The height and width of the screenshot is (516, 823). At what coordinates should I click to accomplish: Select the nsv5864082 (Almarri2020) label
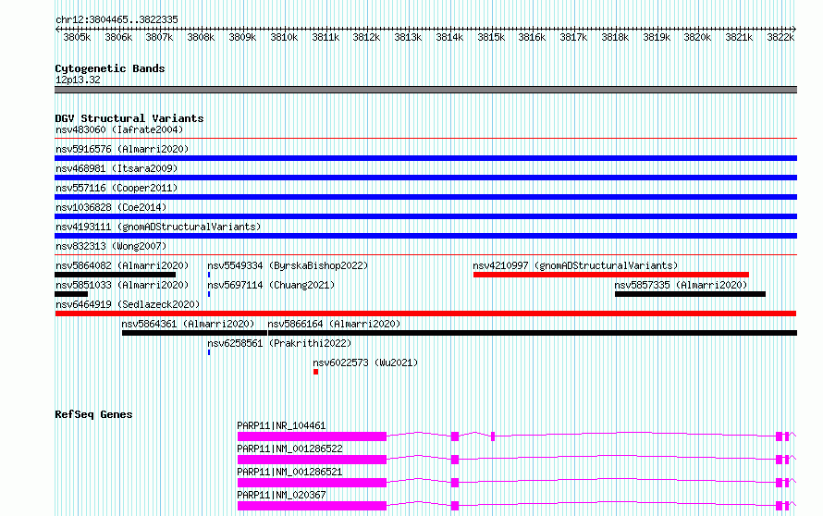pos(122,265)
